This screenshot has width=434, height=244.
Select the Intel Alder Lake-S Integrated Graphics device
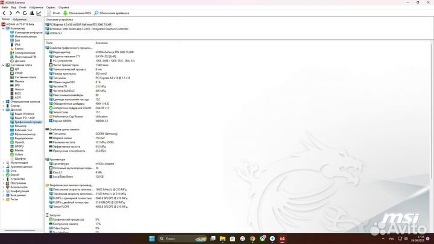(87, 29)
